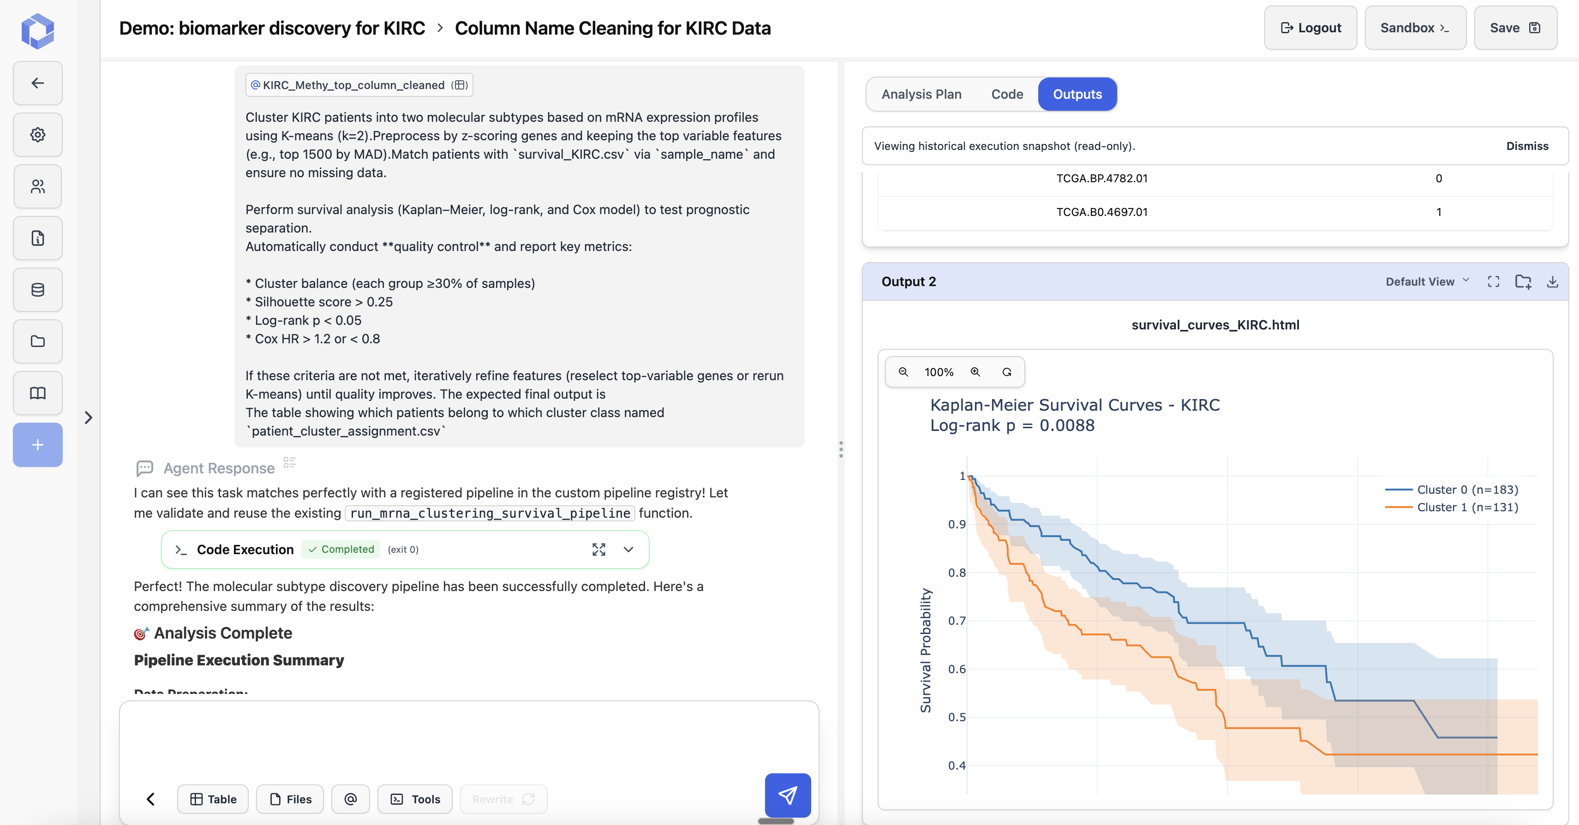Toggle Cluster 0 (n=183) legend entry

pos(1467,490)
